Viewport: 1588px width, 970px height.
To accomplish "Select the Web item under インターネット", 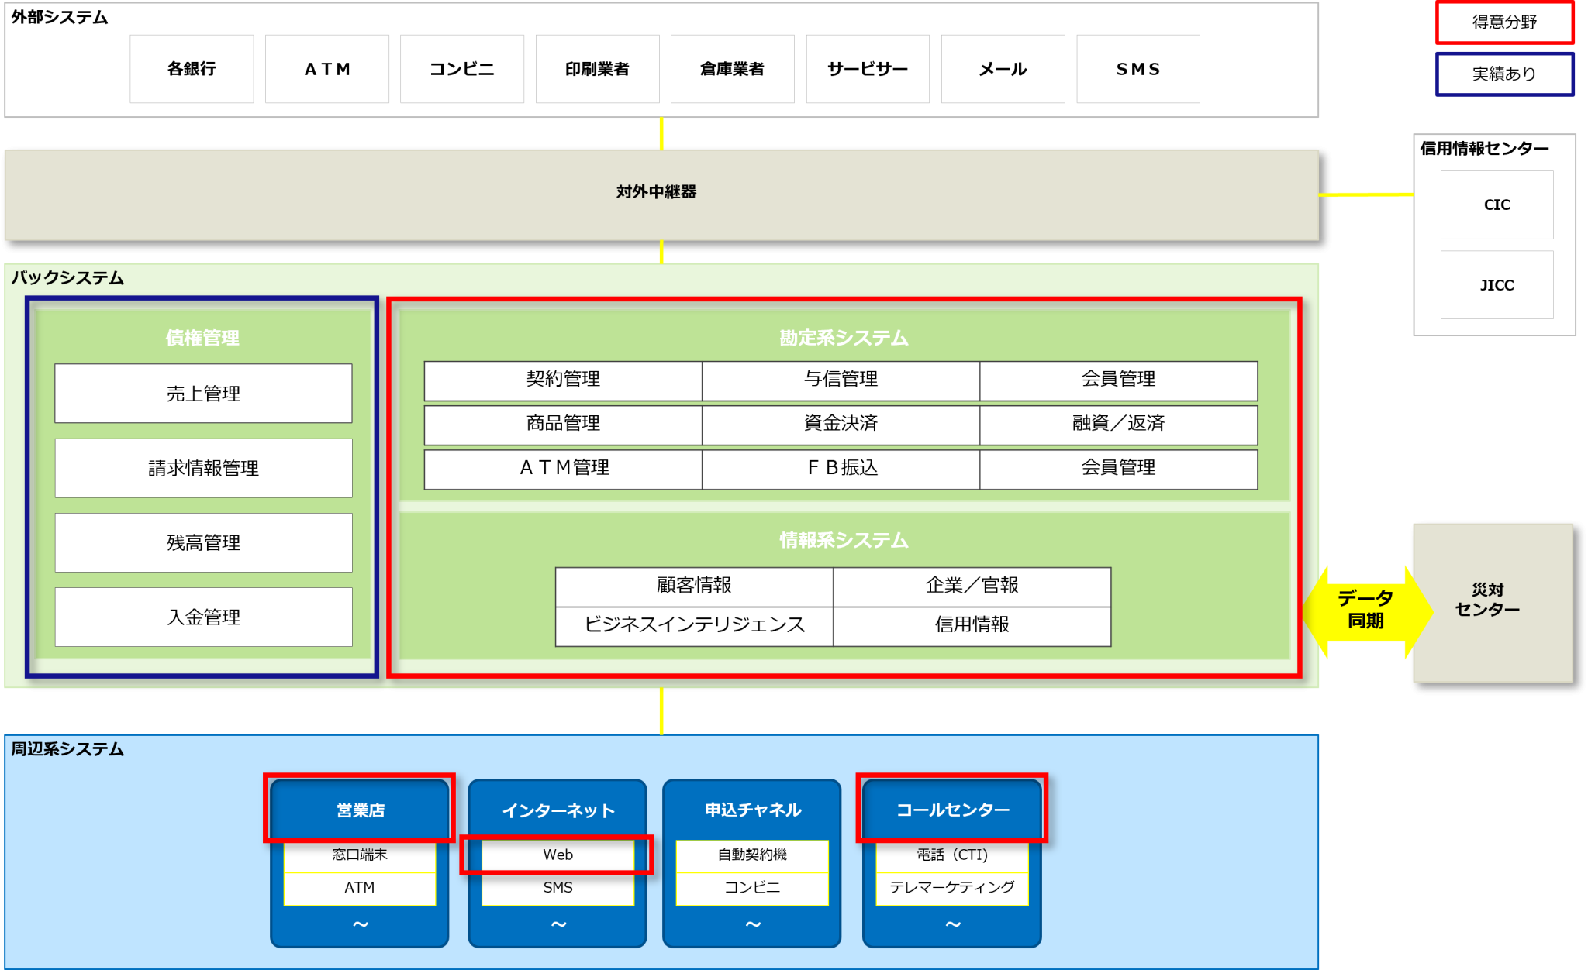I will [558, 855].
